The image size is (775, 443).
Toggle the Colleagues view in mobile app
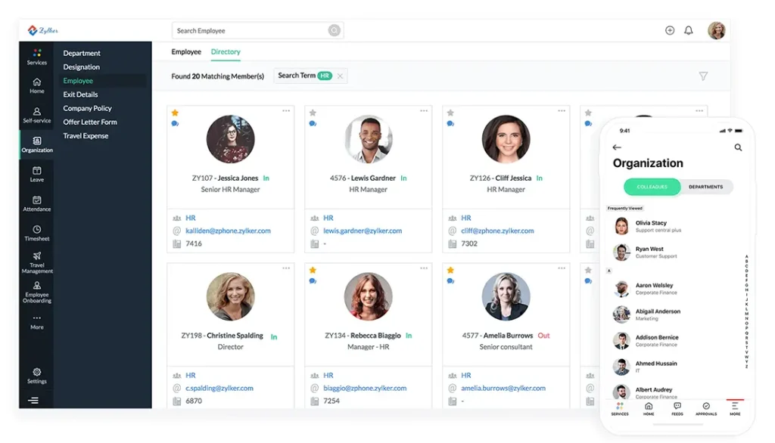[x=652, y=187]
